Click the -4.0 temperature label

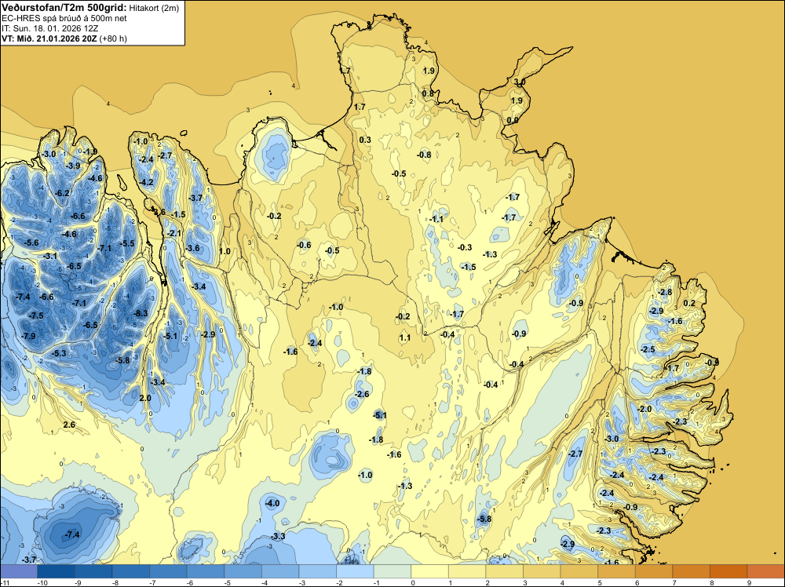[272, 503]
